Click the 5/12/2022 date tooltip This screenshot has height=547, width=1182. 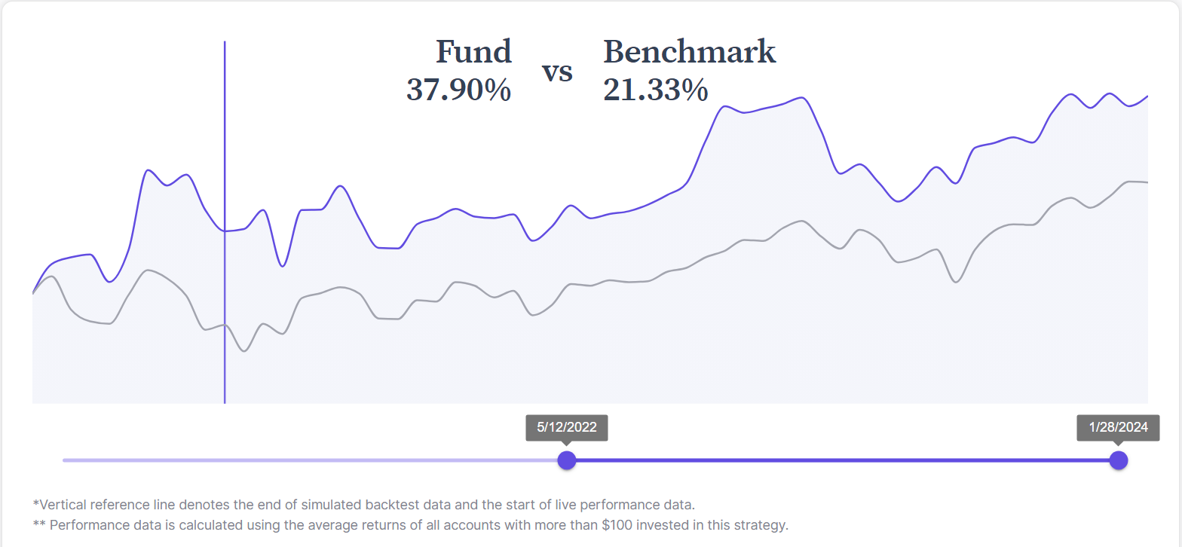pyautogui.click(x=566, y=427)
